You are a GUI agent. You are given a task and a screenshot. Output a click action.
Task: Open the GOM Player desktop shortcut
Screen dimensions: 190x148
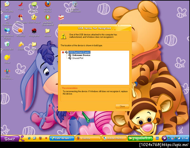pyautogui.click(x=34, y=19)
